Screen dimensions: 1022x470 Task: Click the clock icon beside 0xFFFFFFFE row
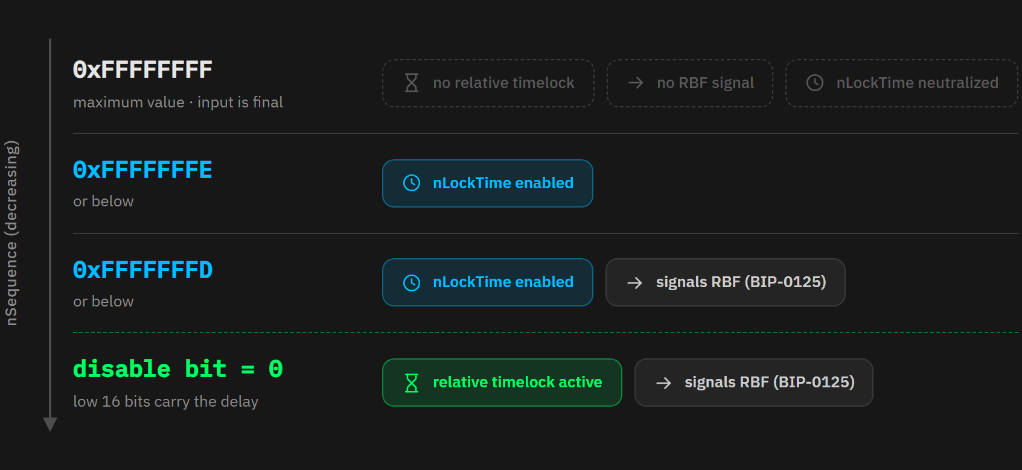pyautogui.click(x=412, y=183)
